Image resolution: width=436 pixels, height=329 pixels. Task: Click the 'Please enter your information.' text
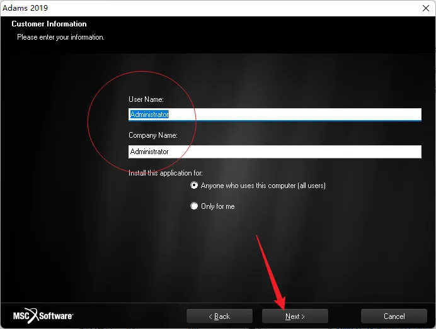(x=60, y=37)
